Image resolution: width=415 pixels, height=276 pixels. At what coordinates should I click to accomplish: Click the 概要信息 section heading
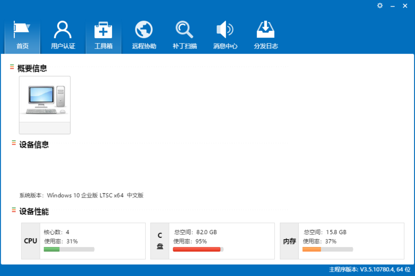coord(32,68)
